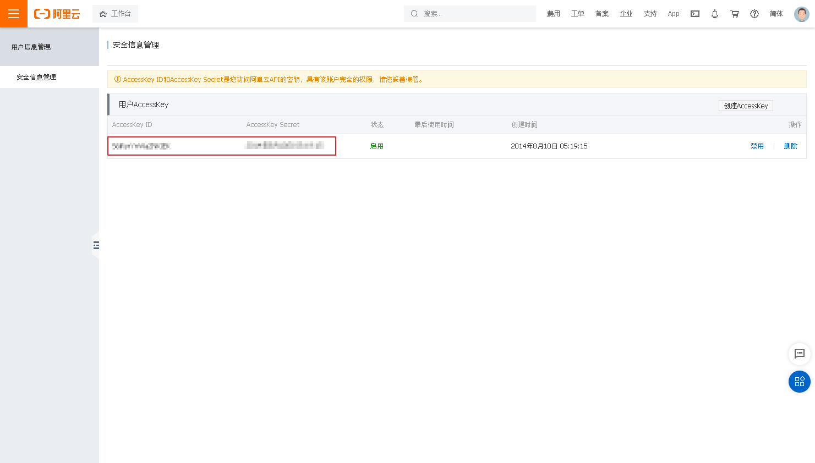Click the Alibaba Cloud logo

coord(57,14)
